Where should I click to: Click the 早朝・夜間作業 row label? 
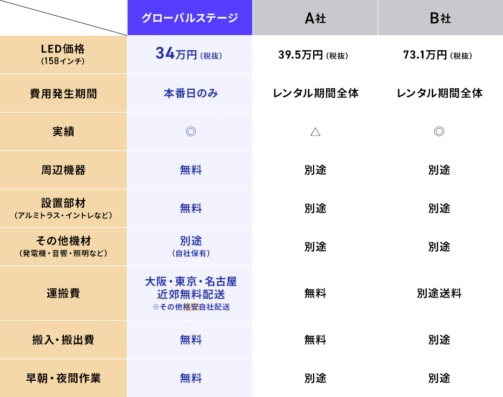coord(63,378)
